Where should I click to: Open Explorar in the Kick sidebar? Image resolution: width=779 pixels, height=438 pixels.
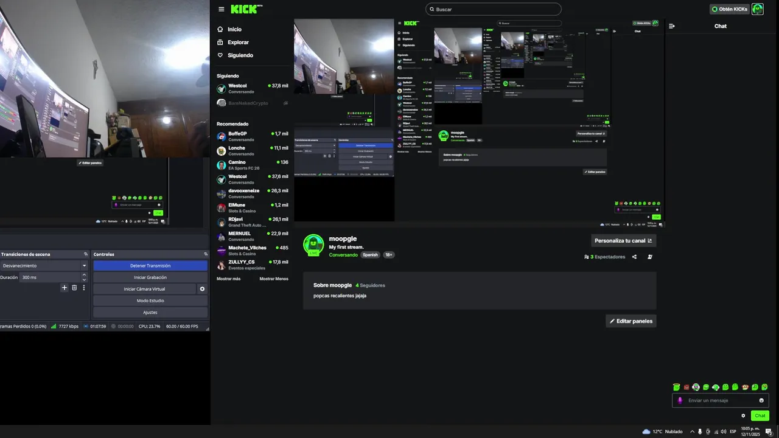pyautogui.click(x=233, y=43)
